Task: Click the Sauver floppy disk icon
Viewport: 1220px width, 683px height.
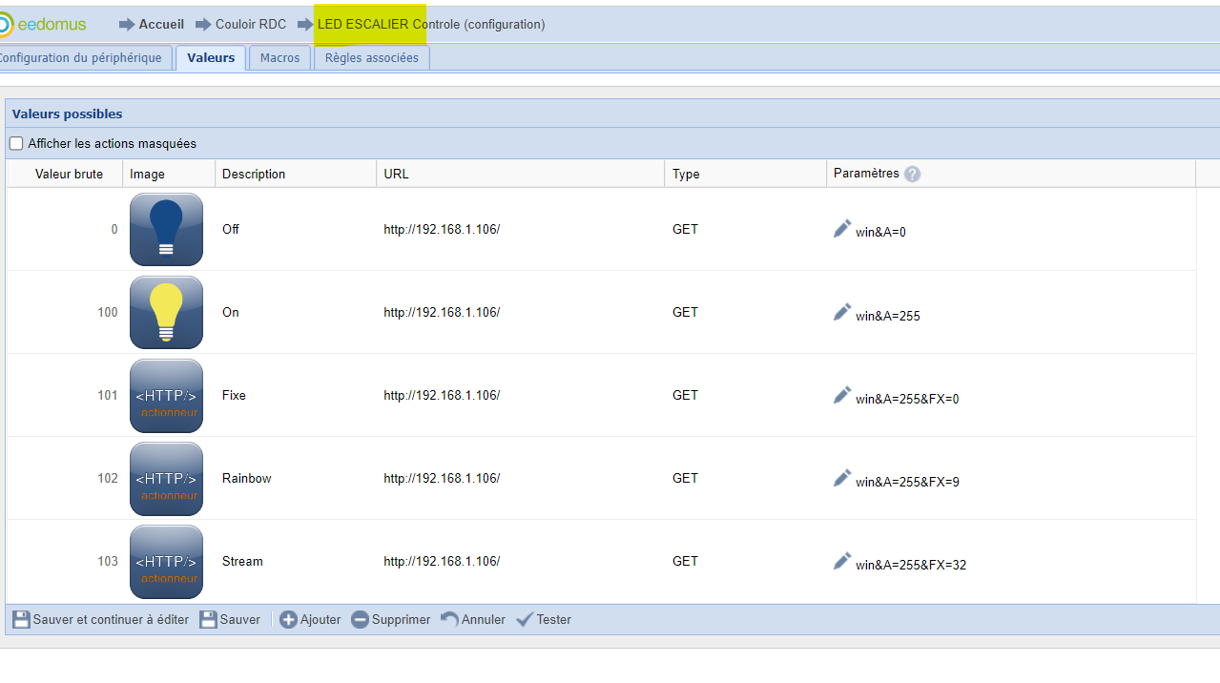Action: pos(208,620)
